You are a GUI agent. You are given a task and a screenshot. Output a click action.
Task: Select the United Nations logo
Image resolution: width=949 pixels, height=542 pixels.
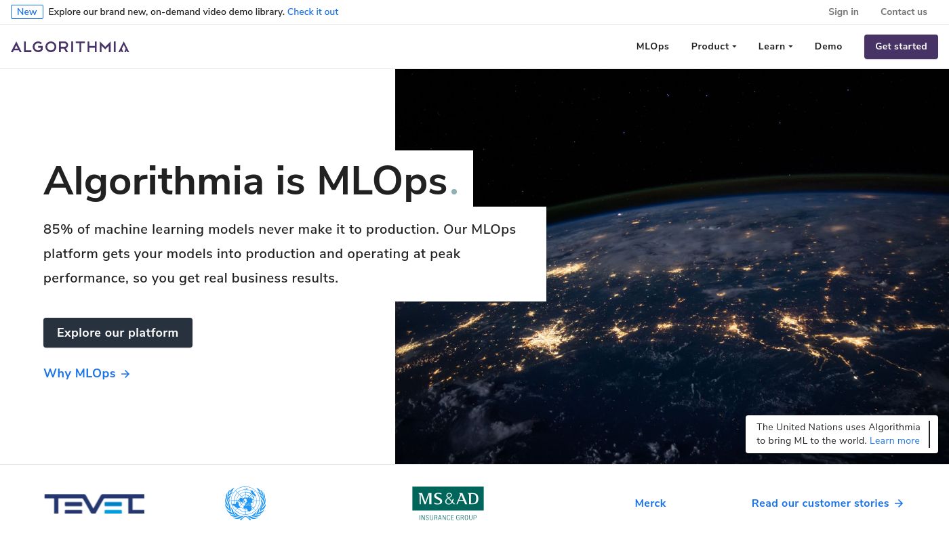click(245, 503)
